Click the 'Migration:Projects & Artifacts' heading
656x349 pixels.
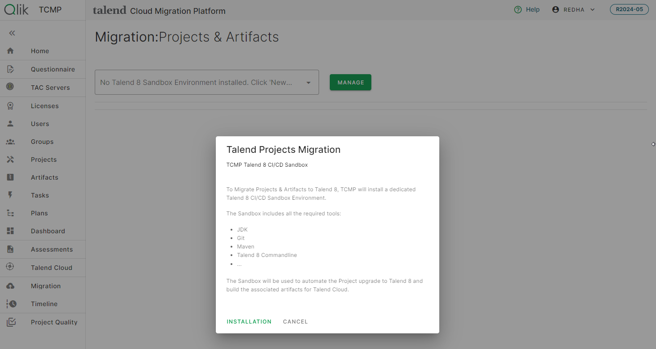(x=187, y=37)
